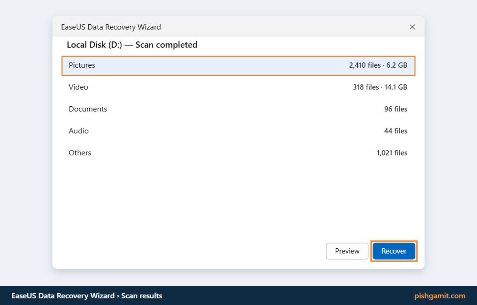Close the EaseUS Data Recovery Wizard dialog
Image resolution: width=477 pixels, height=305 pixels.
(412, 27)
